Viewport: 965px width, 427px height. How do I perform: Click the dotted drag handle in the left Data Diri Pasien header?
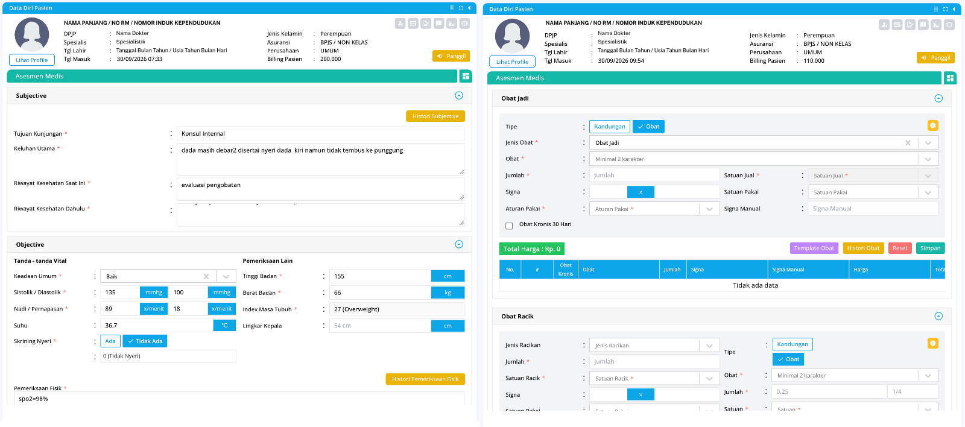[452, 8]
